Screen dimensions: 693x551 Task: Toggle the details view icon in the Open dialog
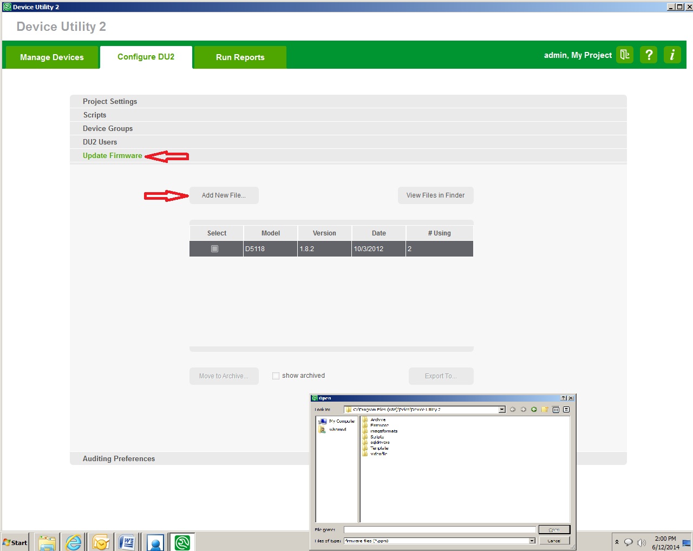pos(566,410)
